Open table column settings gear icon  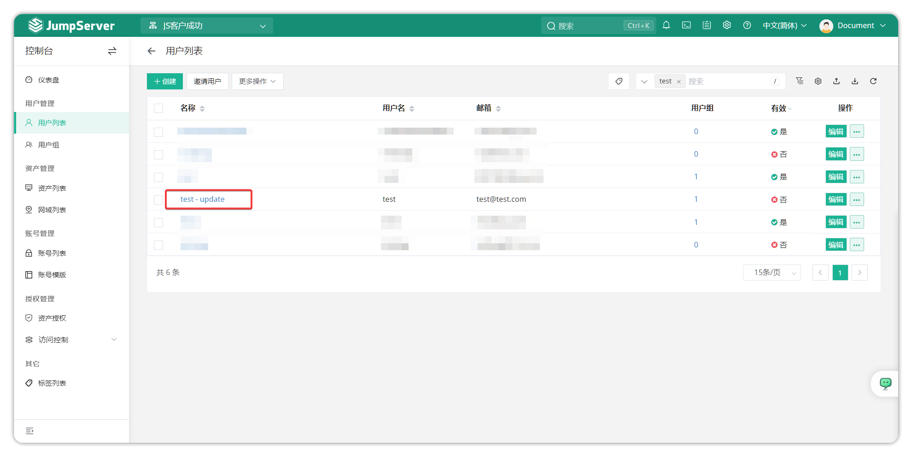click(818, 81)
